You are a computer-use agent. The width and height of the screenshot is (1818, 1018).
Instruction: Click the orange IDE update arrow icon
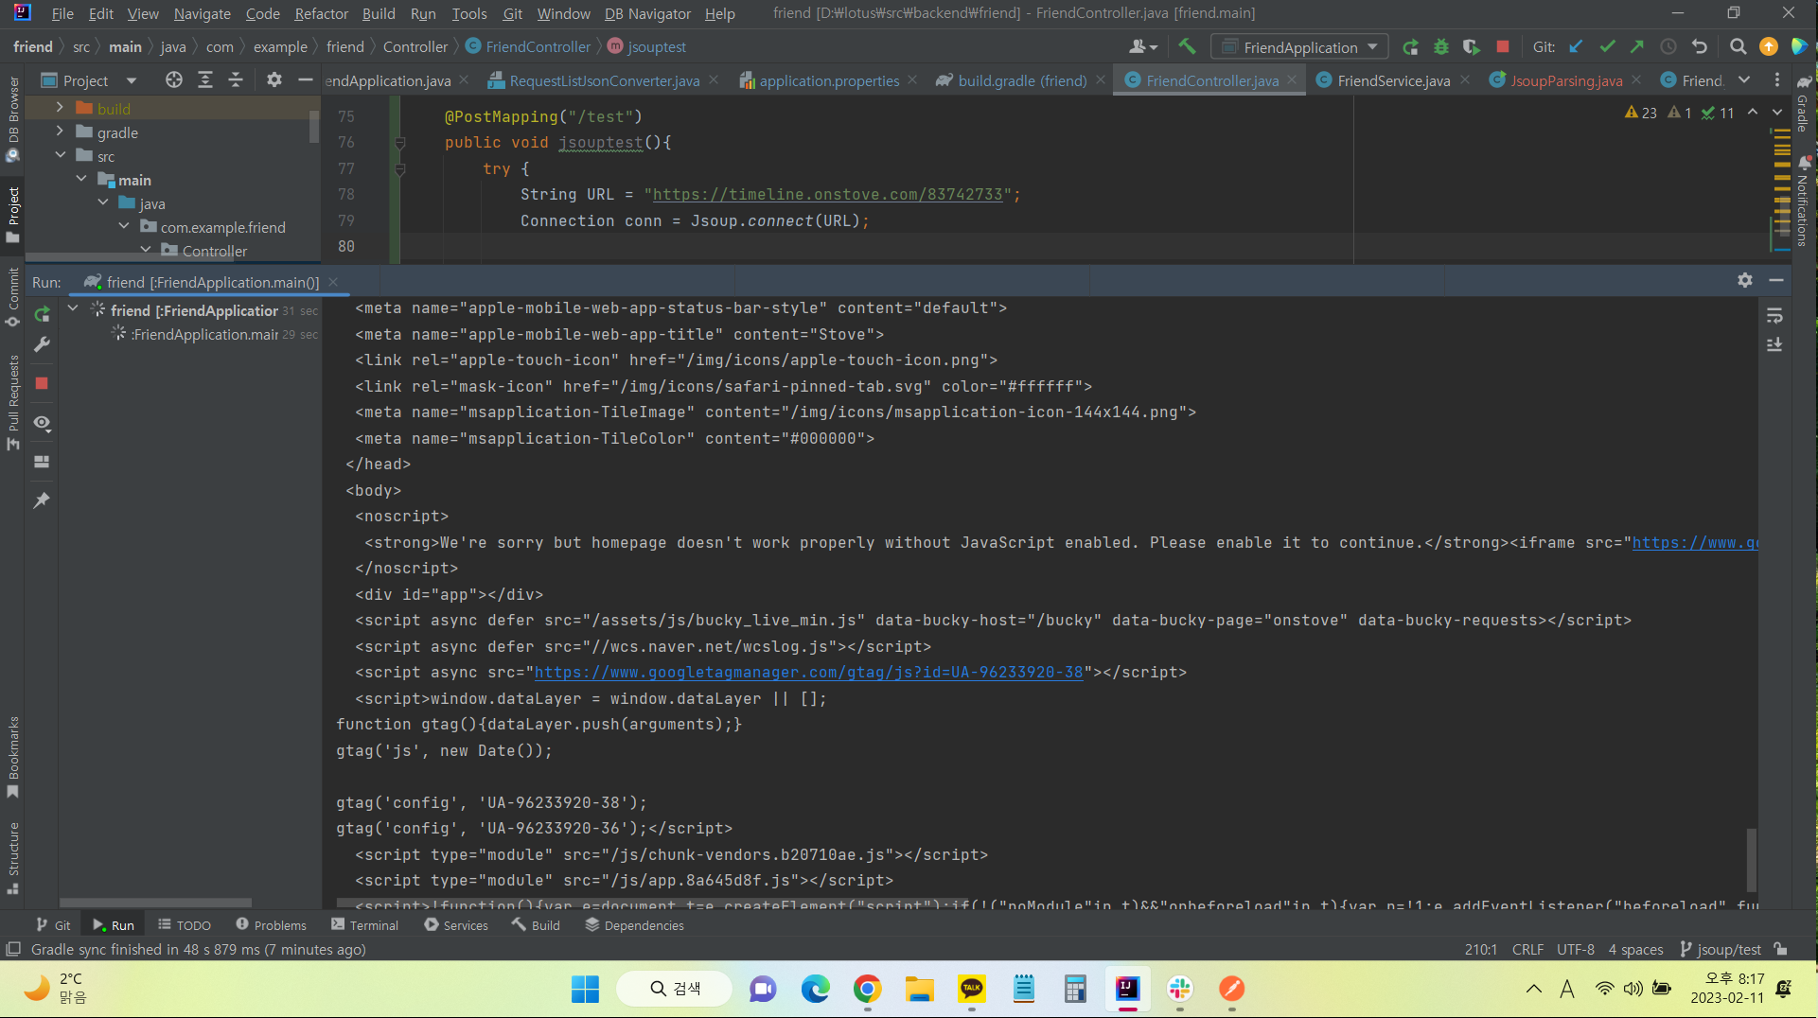click(x=1768, y=46)
